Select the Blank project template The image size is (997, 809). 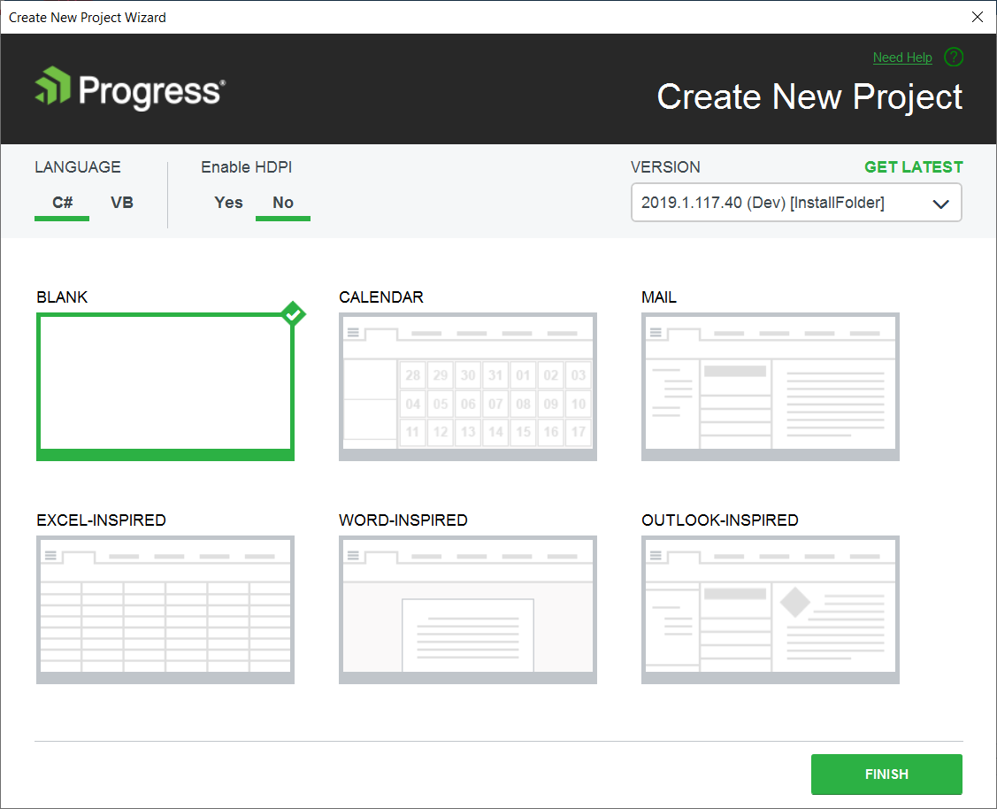pos(165,387)
